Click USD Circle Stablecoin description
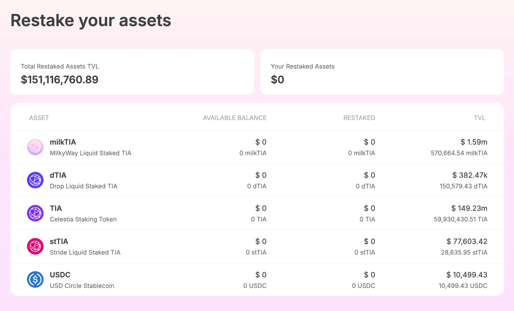Screen dimensions: 514x311 pos(82,286)
